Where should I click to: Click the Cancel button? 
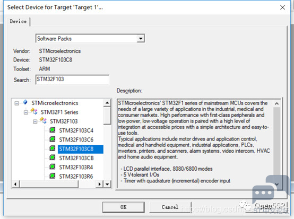(170, 207)
